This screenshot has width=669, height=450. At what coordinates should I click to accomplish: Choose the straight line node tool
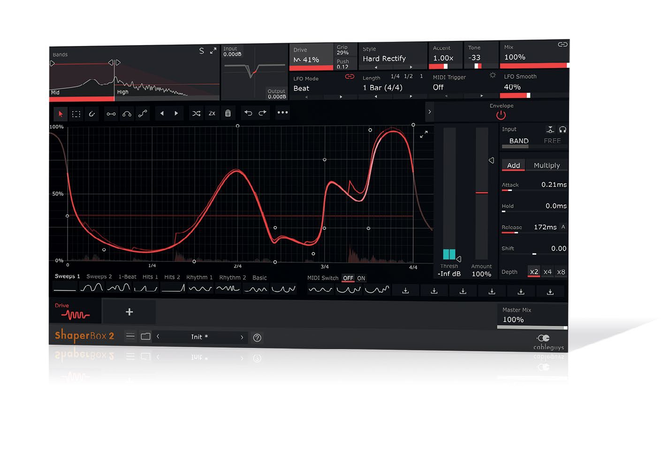[x=111, y=114]
